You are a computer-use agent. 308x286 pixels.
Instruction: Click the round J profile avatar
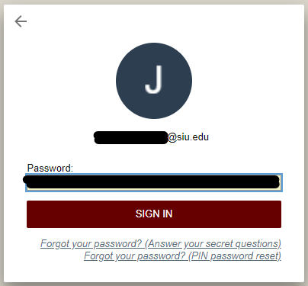(154, 81)
